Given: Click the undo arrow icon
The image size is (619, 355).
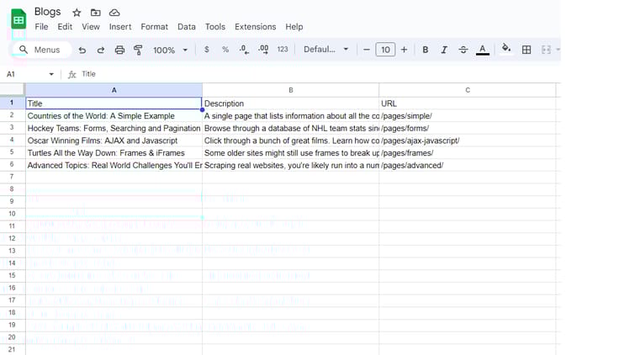Looking at the screenshot, I should 82,50.
